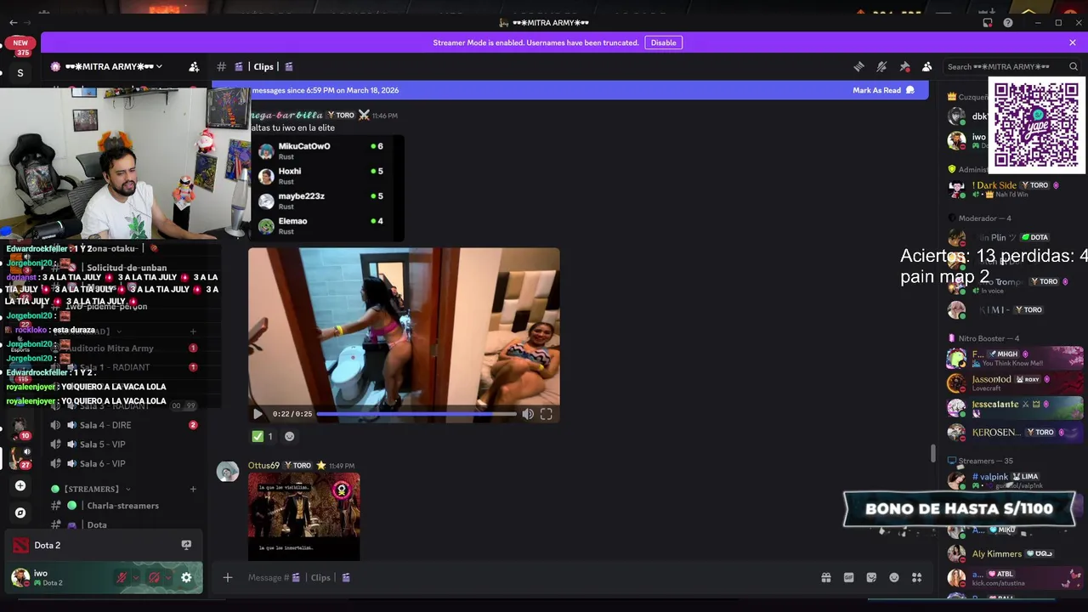Toggle the check mark reaction
Image resolution: width=1088 pixels, height=612 pixels.
tap(263, 436)
